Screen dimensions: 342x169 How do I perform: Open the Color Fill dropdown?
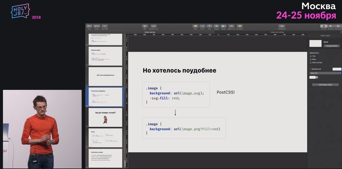325,73
